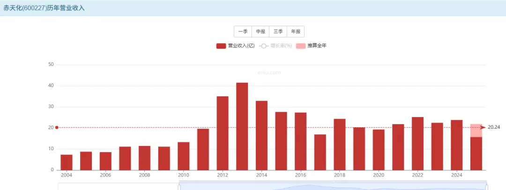506x190 pixels.
Task: Click the 20.24 average line label
Action: click(494, 127)
